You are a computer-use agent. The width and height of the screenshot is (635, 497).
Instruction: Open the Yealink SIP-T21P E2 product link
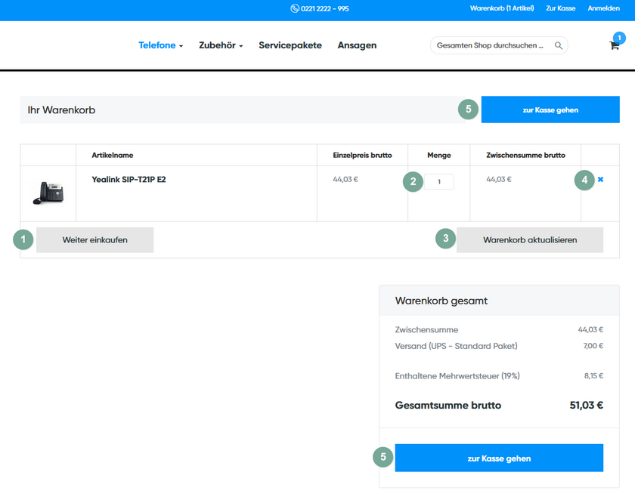129,180
